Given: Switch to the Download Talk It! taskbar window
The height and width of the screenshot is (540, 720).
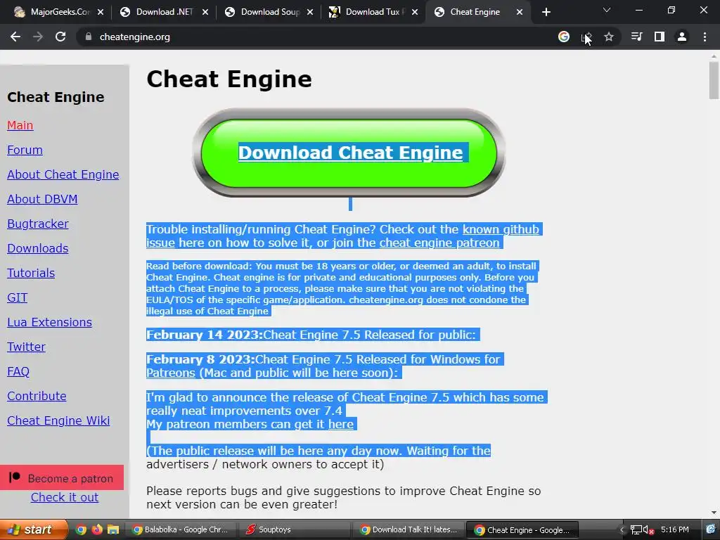Looking at the screenshot, I should 408,530.
